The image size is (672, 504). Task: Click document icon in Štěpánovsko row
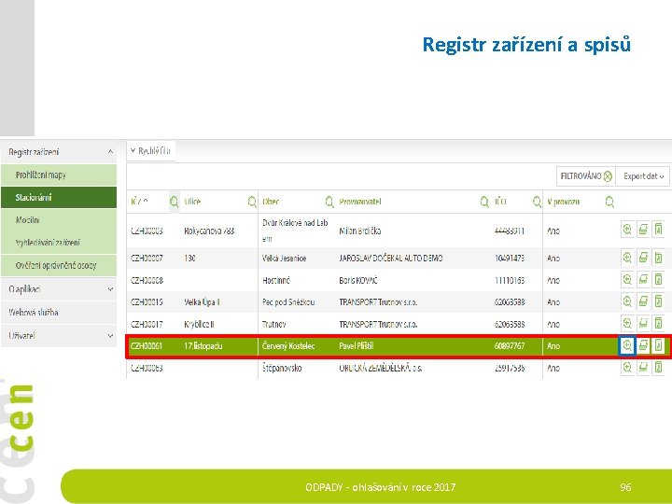[658, 368]
